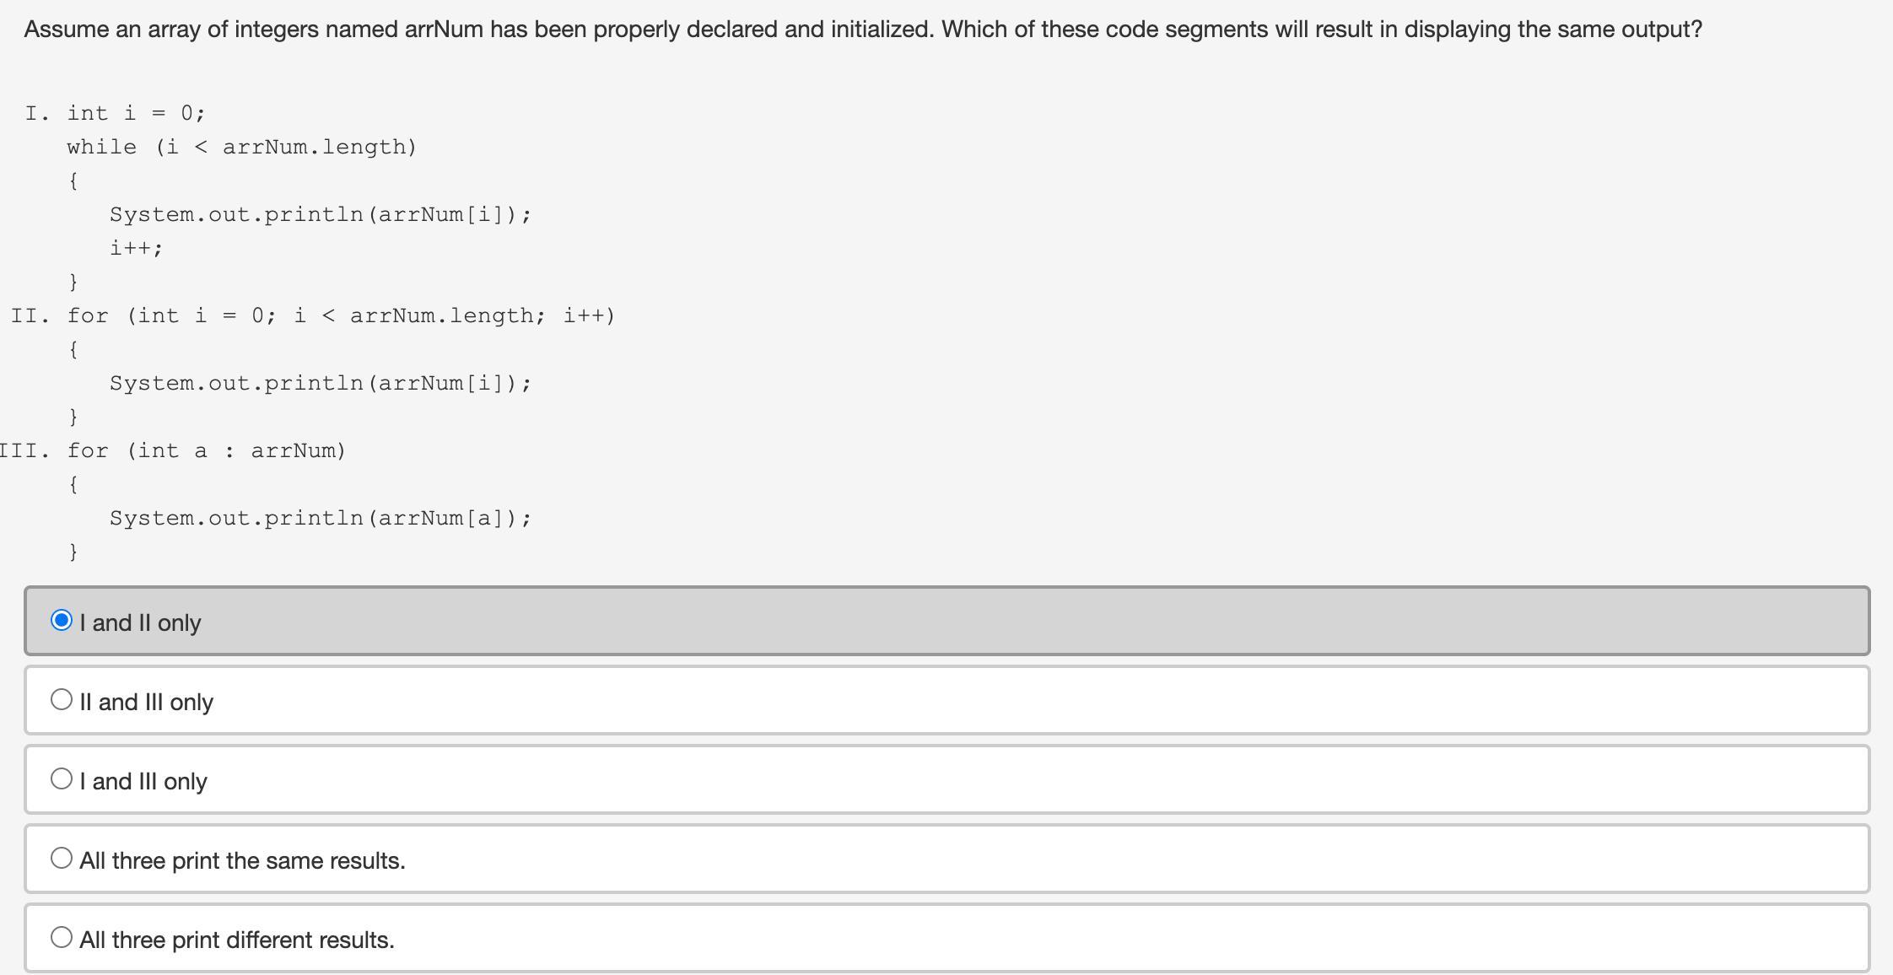Viewport: 1893px width, 975px height.
Task: Select 'All three print the same results.' radio
Action: point(62,859)
